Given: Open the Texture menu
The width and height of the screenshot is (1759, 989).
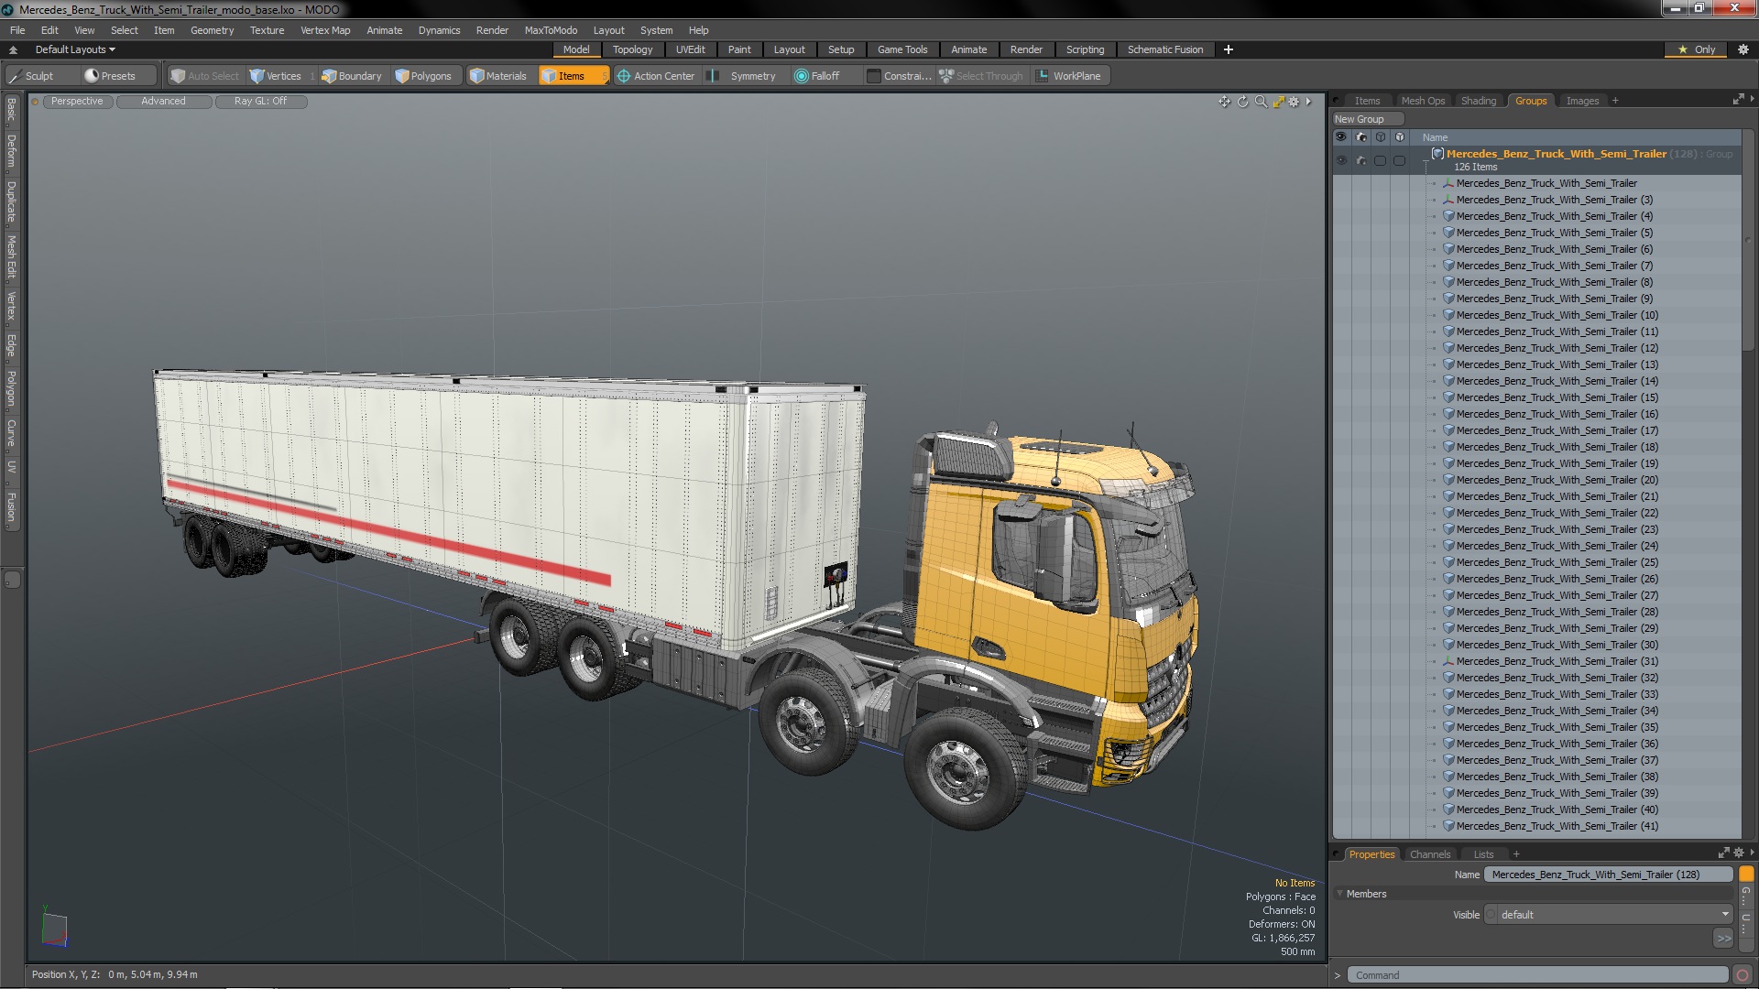Looking at the screenshot, I should tap(267, 30).
